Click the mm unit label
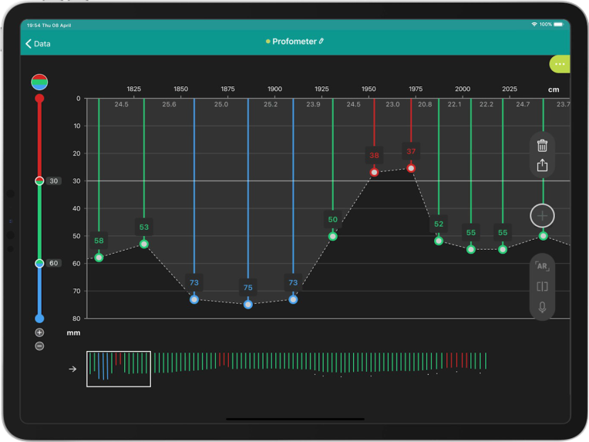This screenshot has height=442, width=589. (74, 332)
